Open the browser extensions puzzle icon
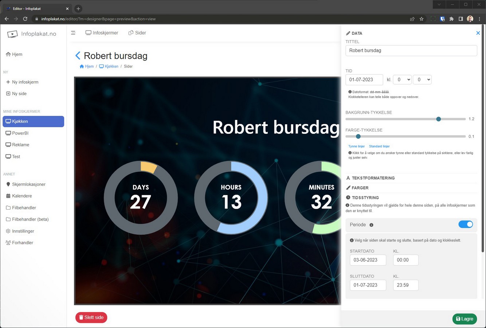This screenshot has width=486, height=328. (x=451, y=19)
